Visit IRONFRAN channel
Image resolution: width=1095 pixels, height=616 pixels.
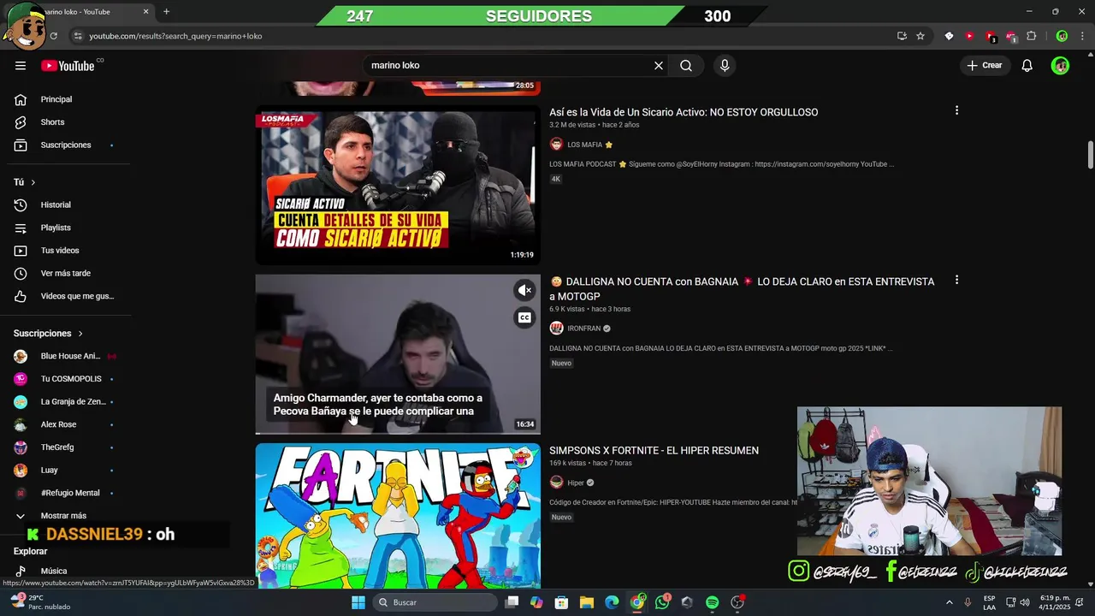coord(583,329)
